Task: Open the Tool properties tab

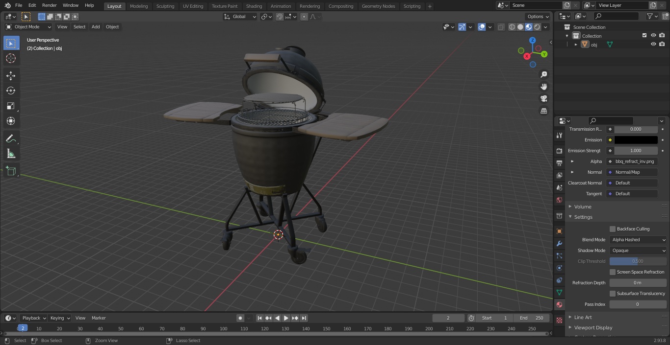Action: click(x=559, y=136)
